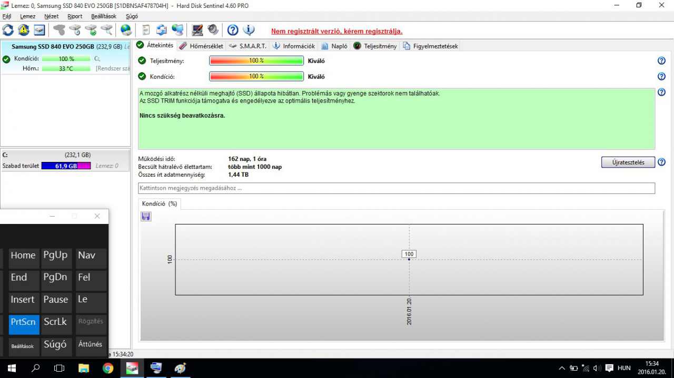The image size is (674, 378).
Task: Switch to the Hőmérséklet tab
Action: (202, 46)
